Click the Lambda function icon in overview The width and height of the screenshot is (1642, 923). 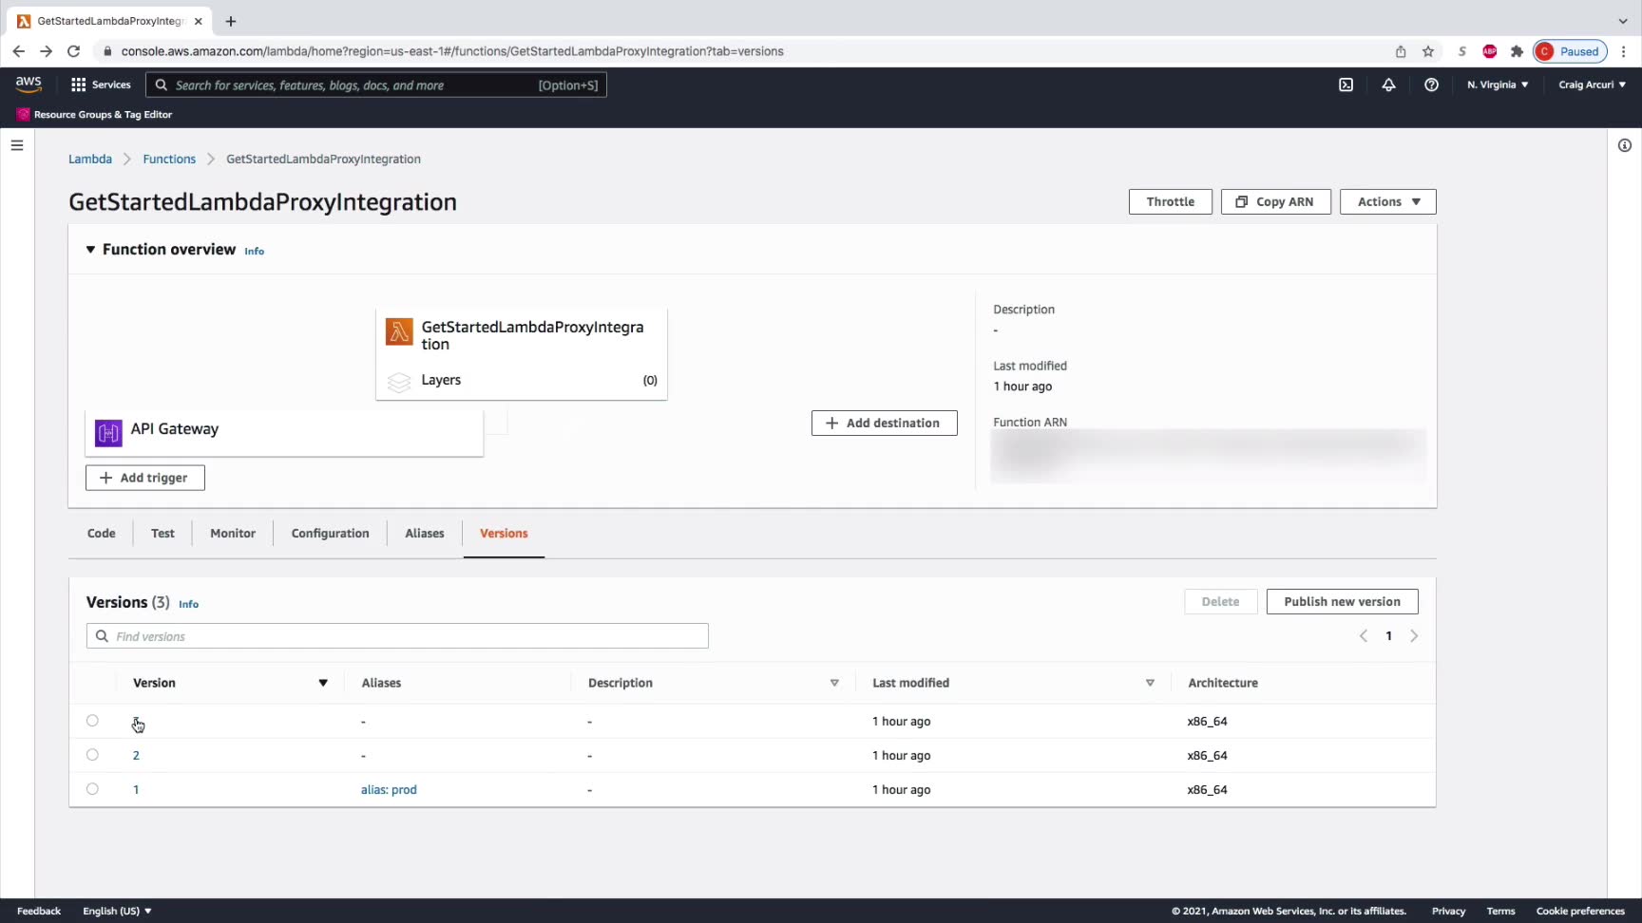399,332
